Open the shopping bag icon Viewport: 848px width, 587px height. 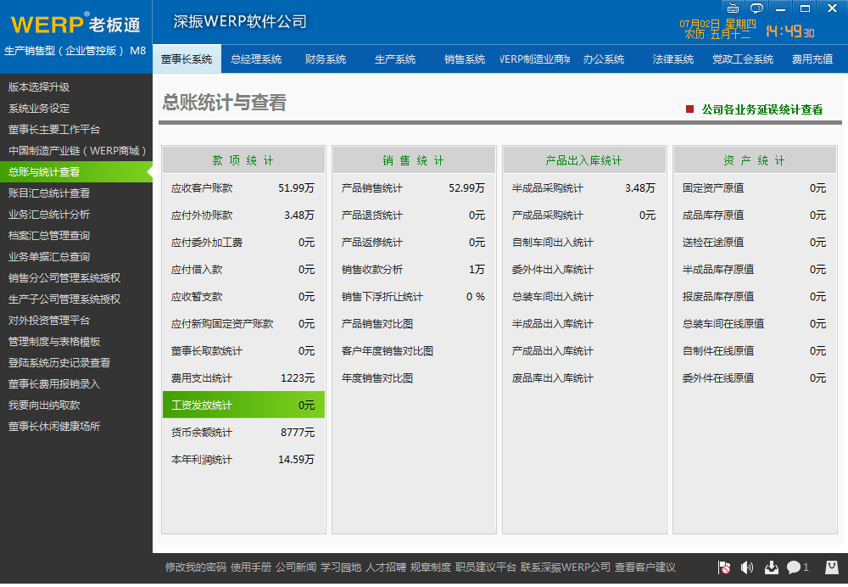click(x=831, y=567)
